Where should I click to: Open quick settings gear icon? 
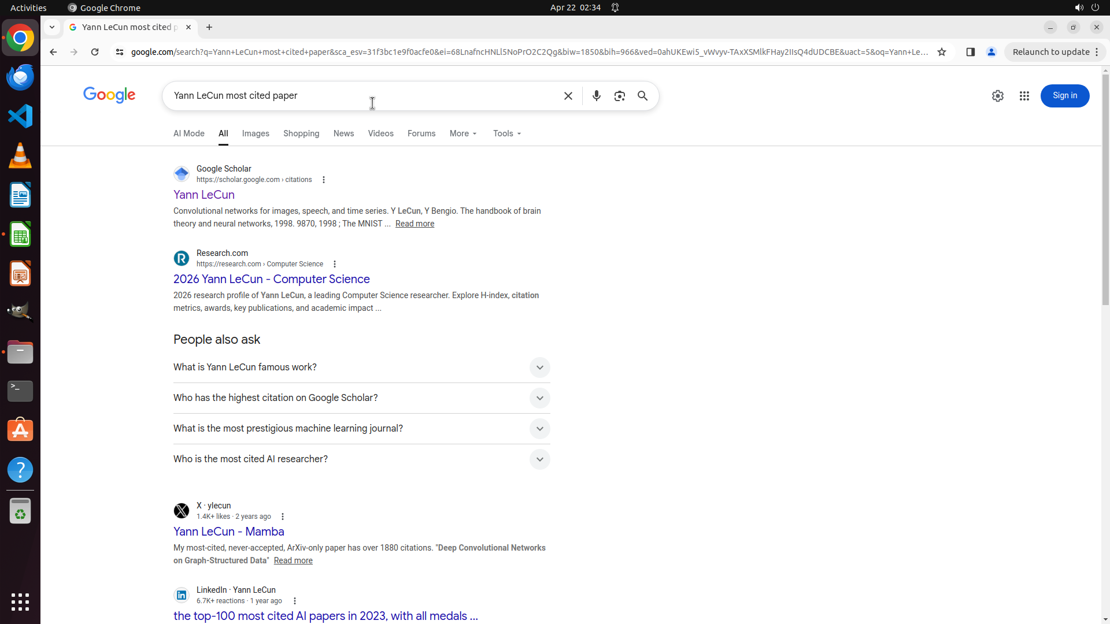997,96
